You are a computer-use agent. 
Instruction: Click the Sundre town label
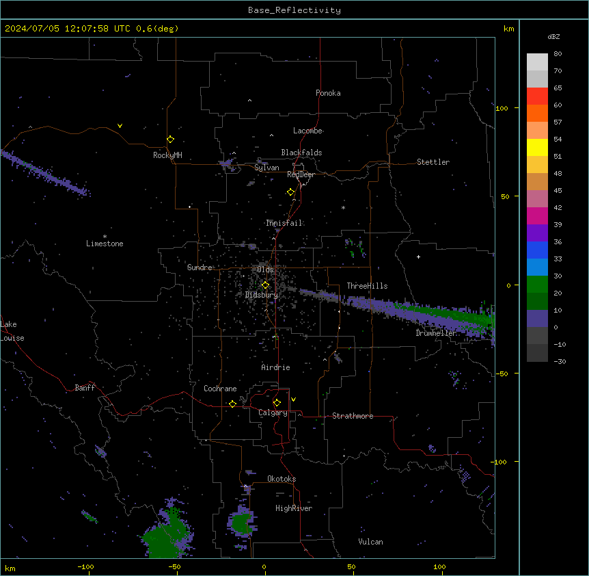(200, 267)
